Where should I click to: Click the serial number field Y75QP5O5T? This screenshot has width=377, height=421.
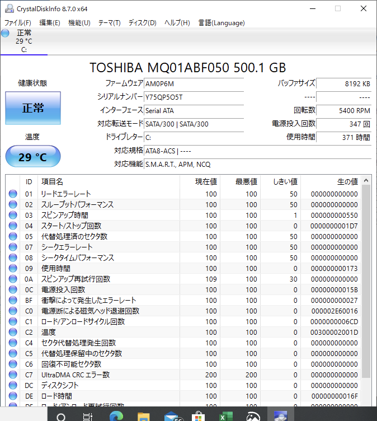tap(194, 97)
